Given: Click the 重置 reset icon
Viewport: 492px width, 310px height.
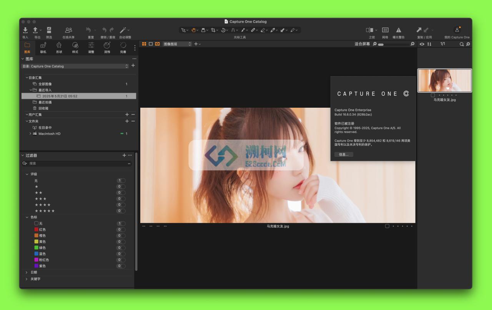Looking at the screenshot, I should 88,30.
